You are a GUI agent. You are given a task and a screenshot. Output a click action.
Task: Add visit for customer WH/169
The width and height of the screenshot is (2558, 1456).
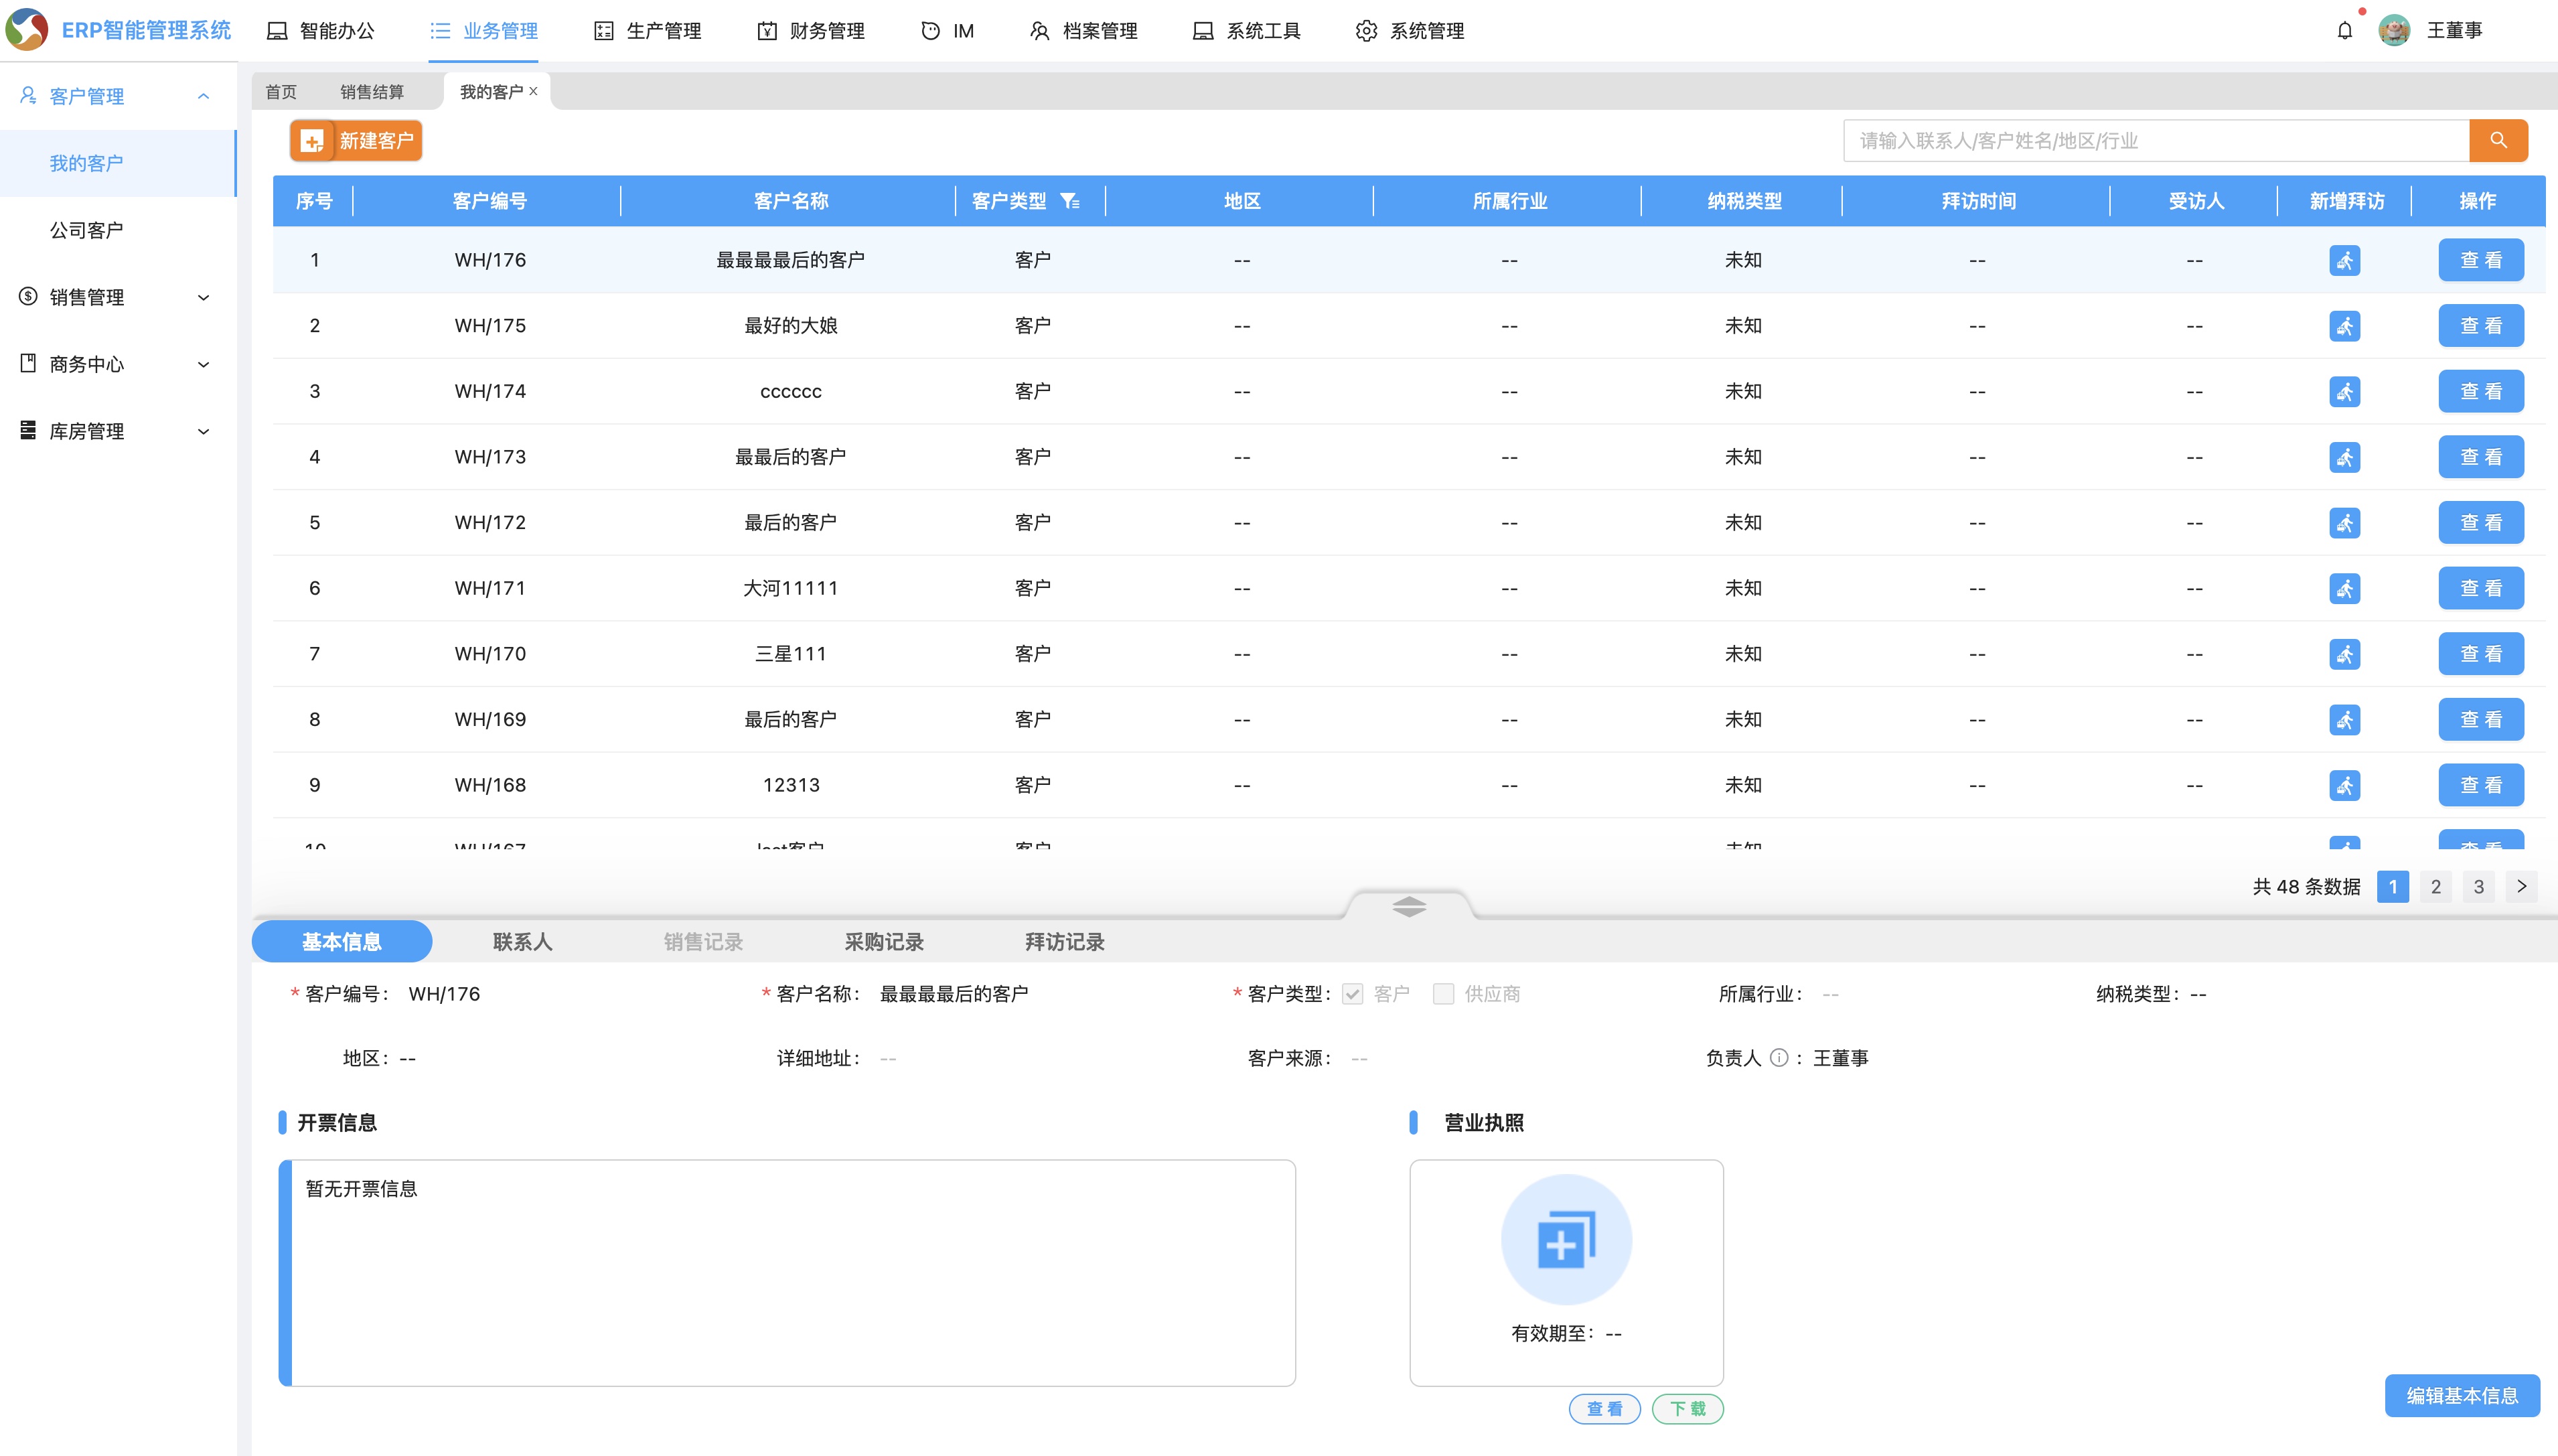click(2344, 720)
